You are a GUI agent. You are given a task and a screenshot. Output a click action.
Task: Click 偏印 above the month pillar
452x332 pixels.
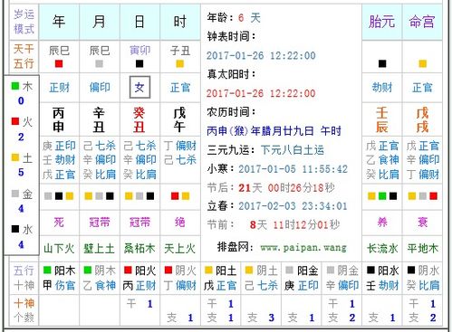point(100,88)
